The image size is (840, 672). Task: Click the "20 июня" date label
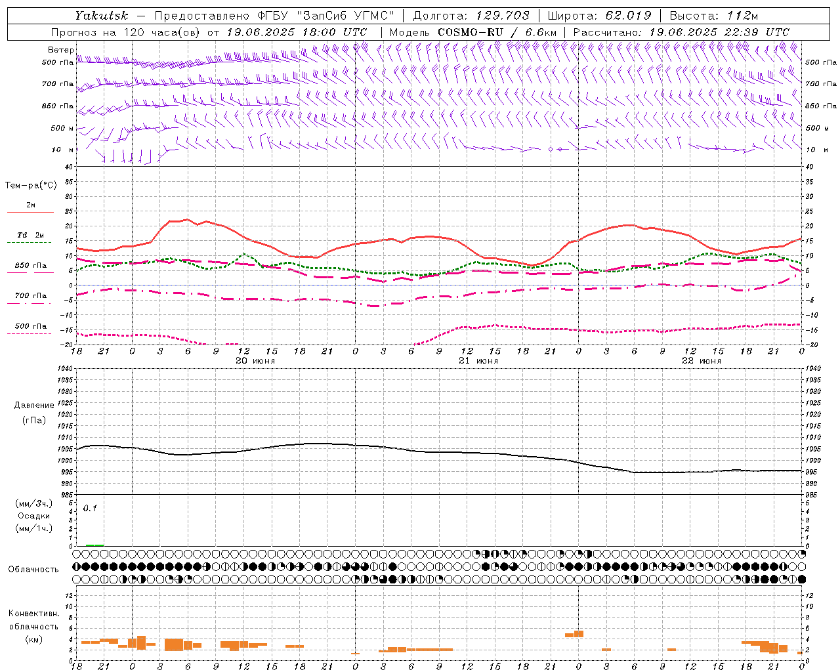point(255,361)
